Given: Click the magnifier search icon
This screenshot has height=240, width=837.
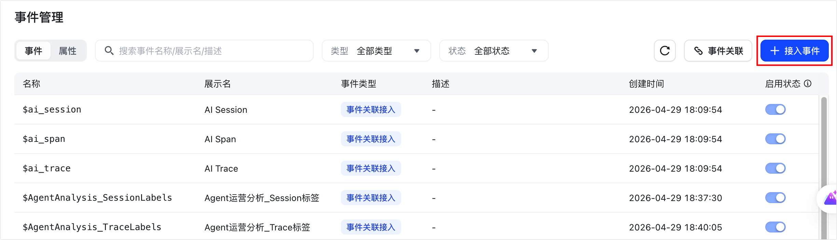Looking at the screenshot, I should pos(109,51).
